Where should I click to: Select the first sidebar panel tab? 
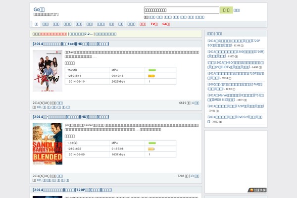click(x=210, y=34)
